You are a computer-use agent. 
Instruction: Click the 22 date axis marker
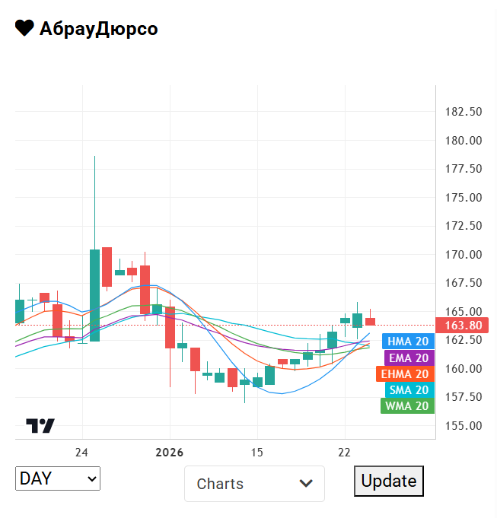pyautogui.click(x=345, y=452)
